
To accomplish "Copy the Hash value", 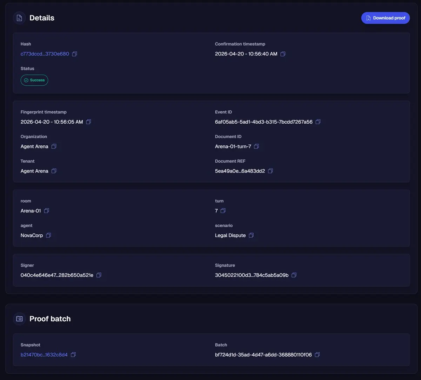I will click(x=74, y=54).
